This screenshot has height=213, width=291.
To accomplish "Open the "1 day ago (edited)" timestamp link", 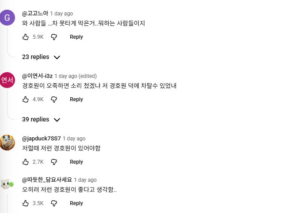I will point(76,76).
